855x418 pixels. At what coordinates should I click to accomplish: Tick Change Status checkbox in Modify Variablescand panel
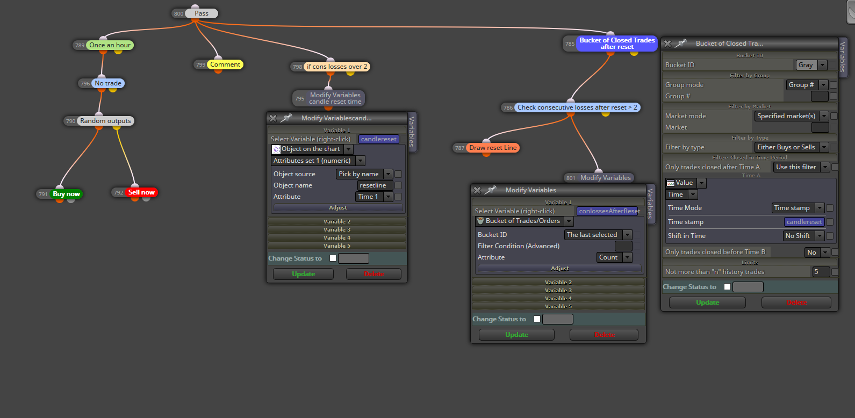[x=333, y=258]
